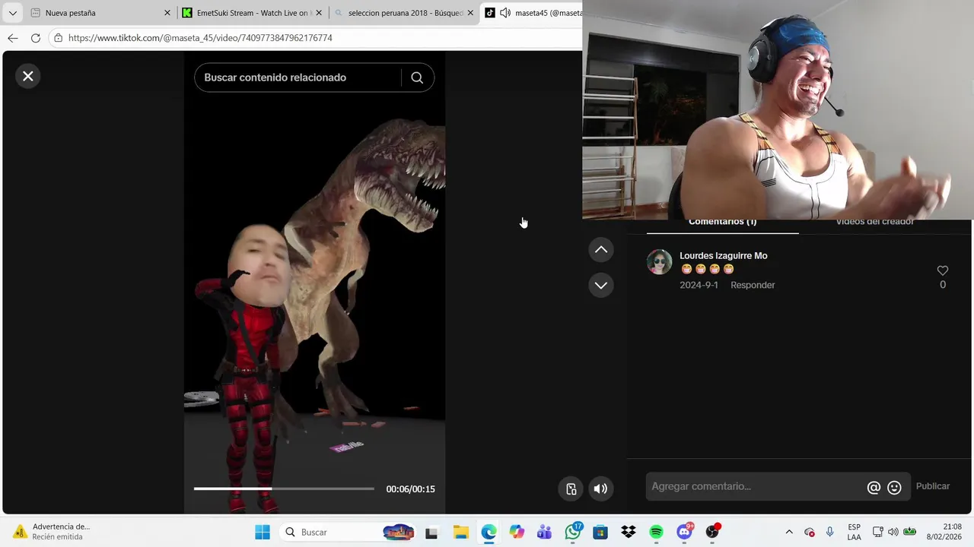Close the 'EmetSuki Stream' tab
The width and height of the screenshot is (974, 547).
click(x=318, y=13)
